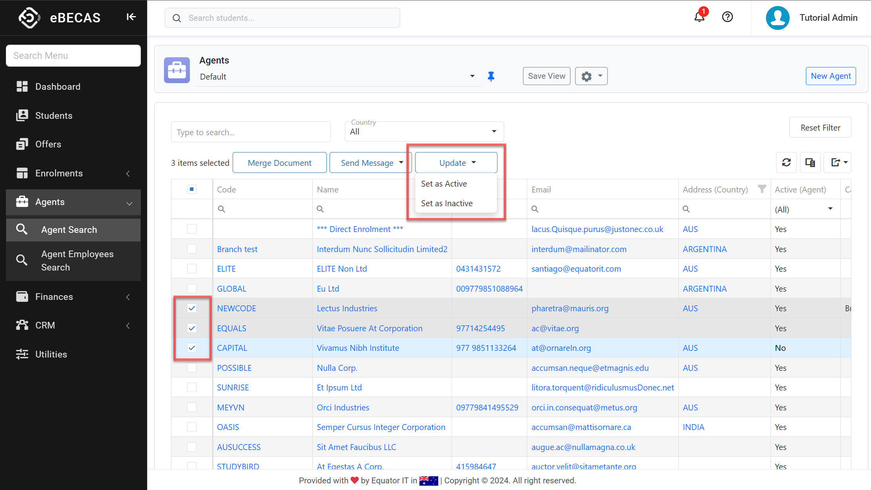Choose Set as Active option
Screen dimensions: 871x490
[x=444, y=184]
